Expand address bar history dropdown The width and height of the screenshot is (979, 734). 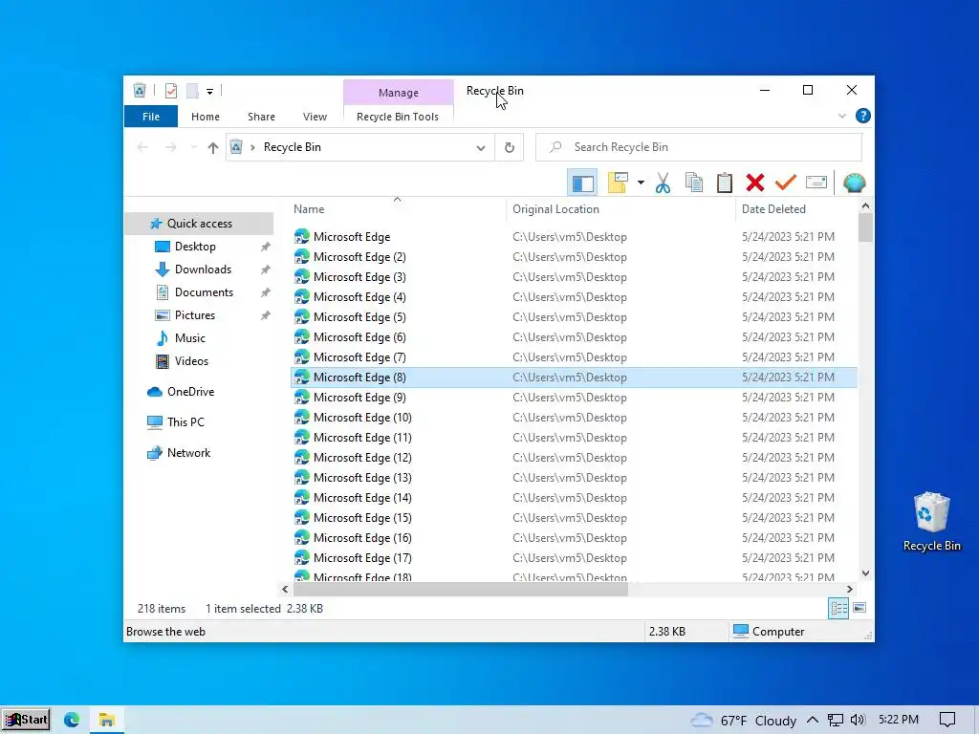tap(481, 148)
